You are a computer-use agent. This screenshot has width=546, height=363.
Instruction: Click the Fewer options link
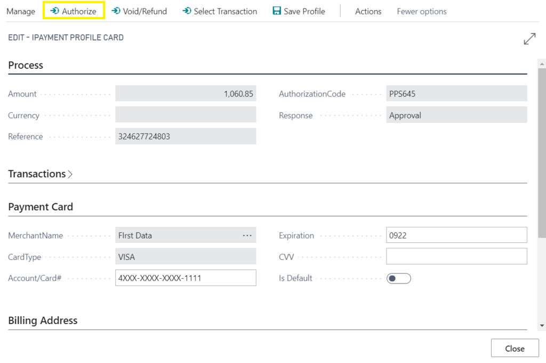pyautogui.click(x=421, y=11)
